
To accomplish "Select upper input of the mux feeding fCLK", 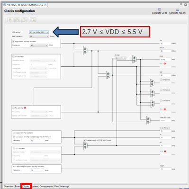I will (134, 58).
